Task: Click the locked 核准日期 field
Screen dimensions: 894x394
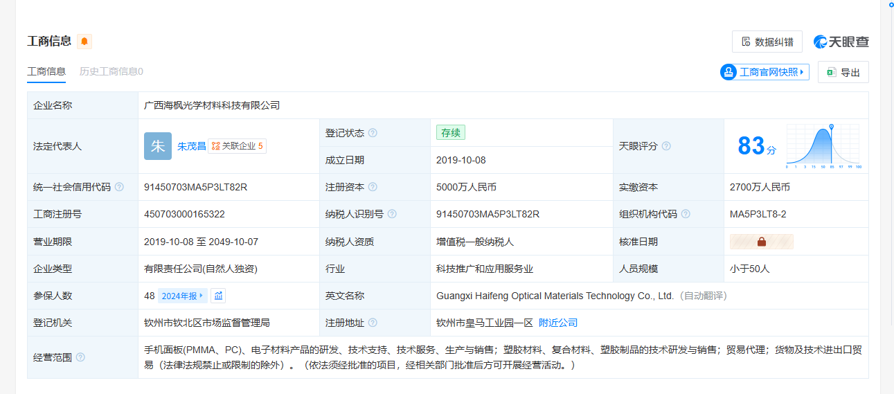Action: pos(761,242)
